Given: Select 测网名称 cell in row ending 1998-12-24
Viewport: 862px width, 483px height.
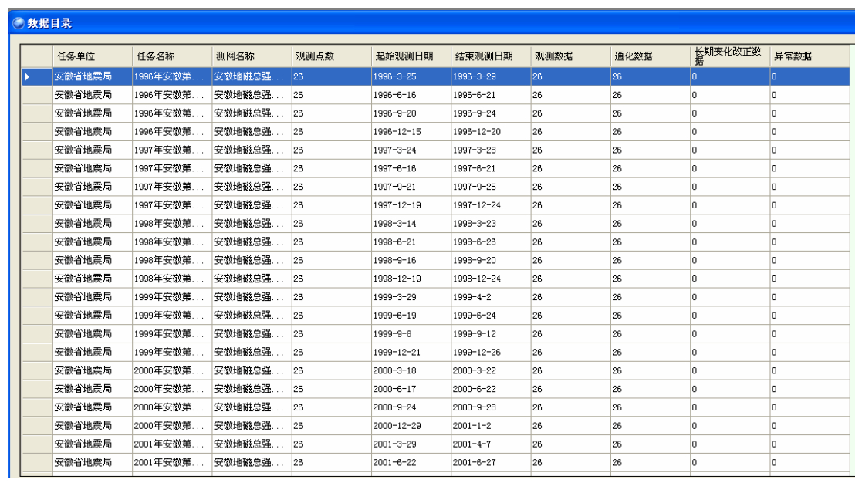Looking at the screenshot, I should (252, 279).
